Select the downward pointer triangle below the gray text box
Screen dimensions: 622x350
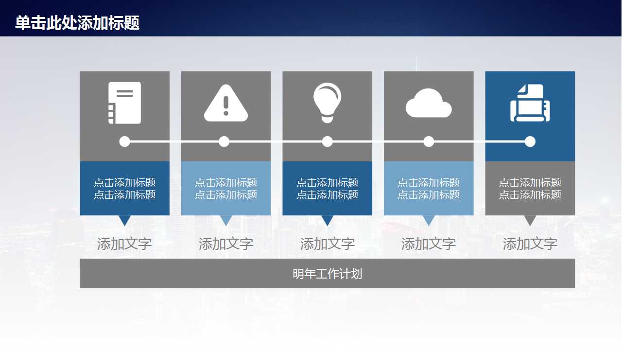coord(530,220)
